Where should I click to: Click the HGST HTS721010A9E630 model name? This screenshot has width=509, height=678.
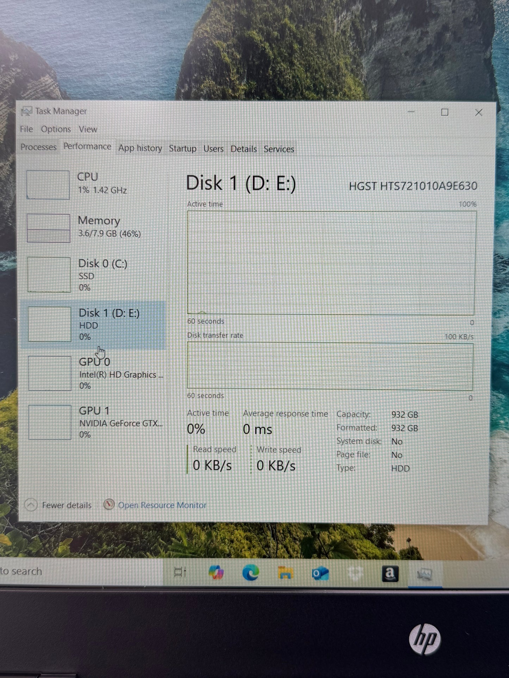413,186
